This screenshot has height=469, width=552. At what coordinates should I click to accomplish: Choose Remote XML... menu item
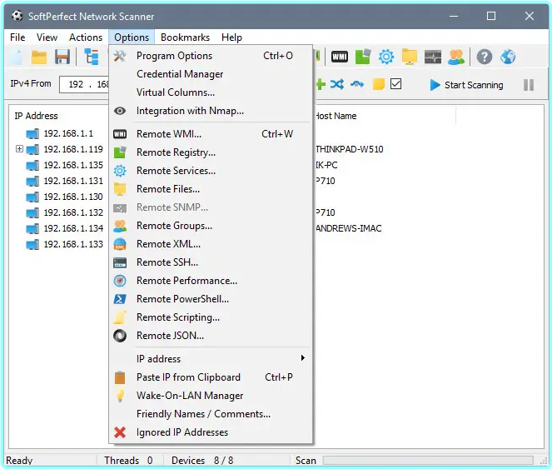click(x=211, y=244)
